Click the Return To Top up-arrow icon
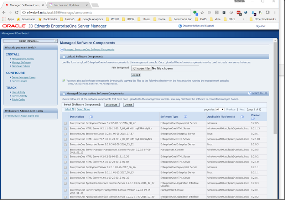Screen dimensions: 285x200 pyautogui.click(x=250, y=93)
